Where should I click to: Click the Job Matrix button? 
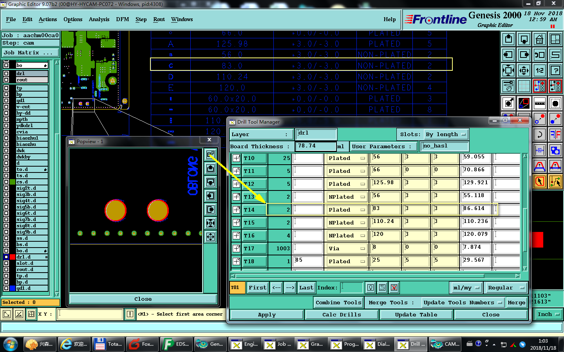point(31,53)
